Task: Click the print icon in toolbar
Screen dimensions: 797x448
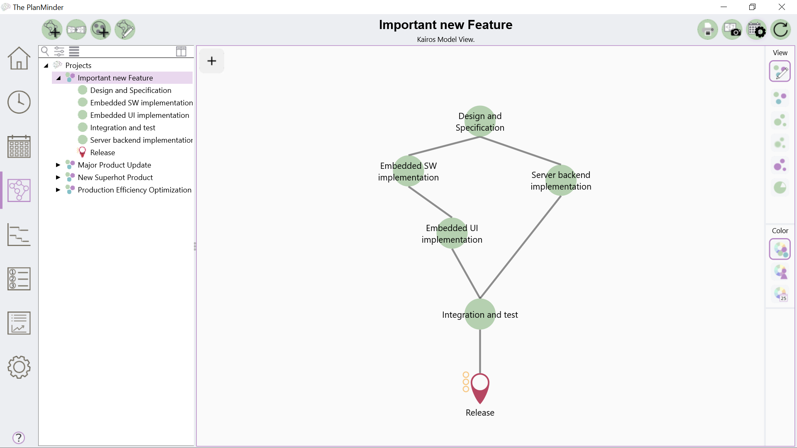Action: pyautogui.click(x=708, y=30)
